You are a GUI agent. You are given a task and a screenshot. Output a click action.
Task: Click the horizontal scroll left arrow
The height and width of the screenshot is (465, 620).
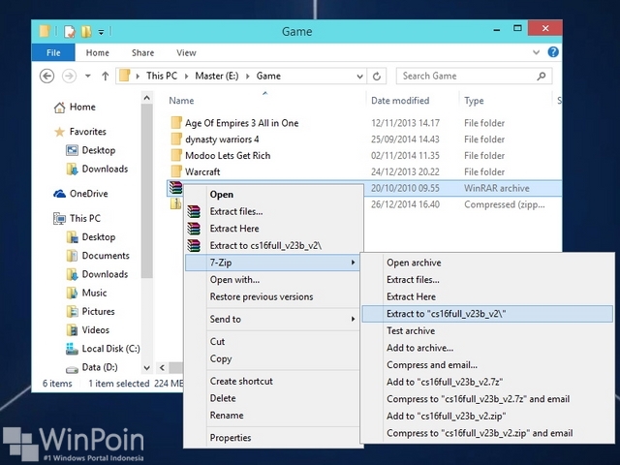(162, 368)
